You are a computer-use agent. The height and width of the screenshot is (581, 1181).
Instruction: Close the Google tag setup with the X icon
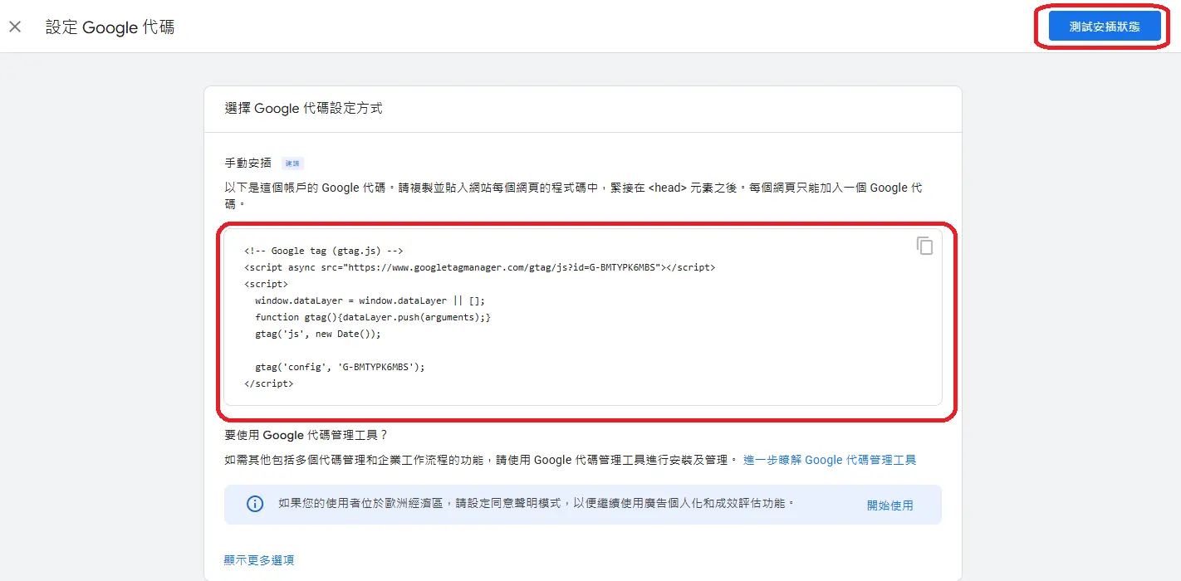15,26
